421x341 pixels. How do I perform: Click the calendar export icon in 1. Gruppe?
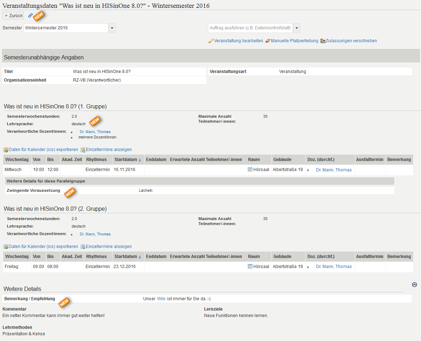[6, 150]
